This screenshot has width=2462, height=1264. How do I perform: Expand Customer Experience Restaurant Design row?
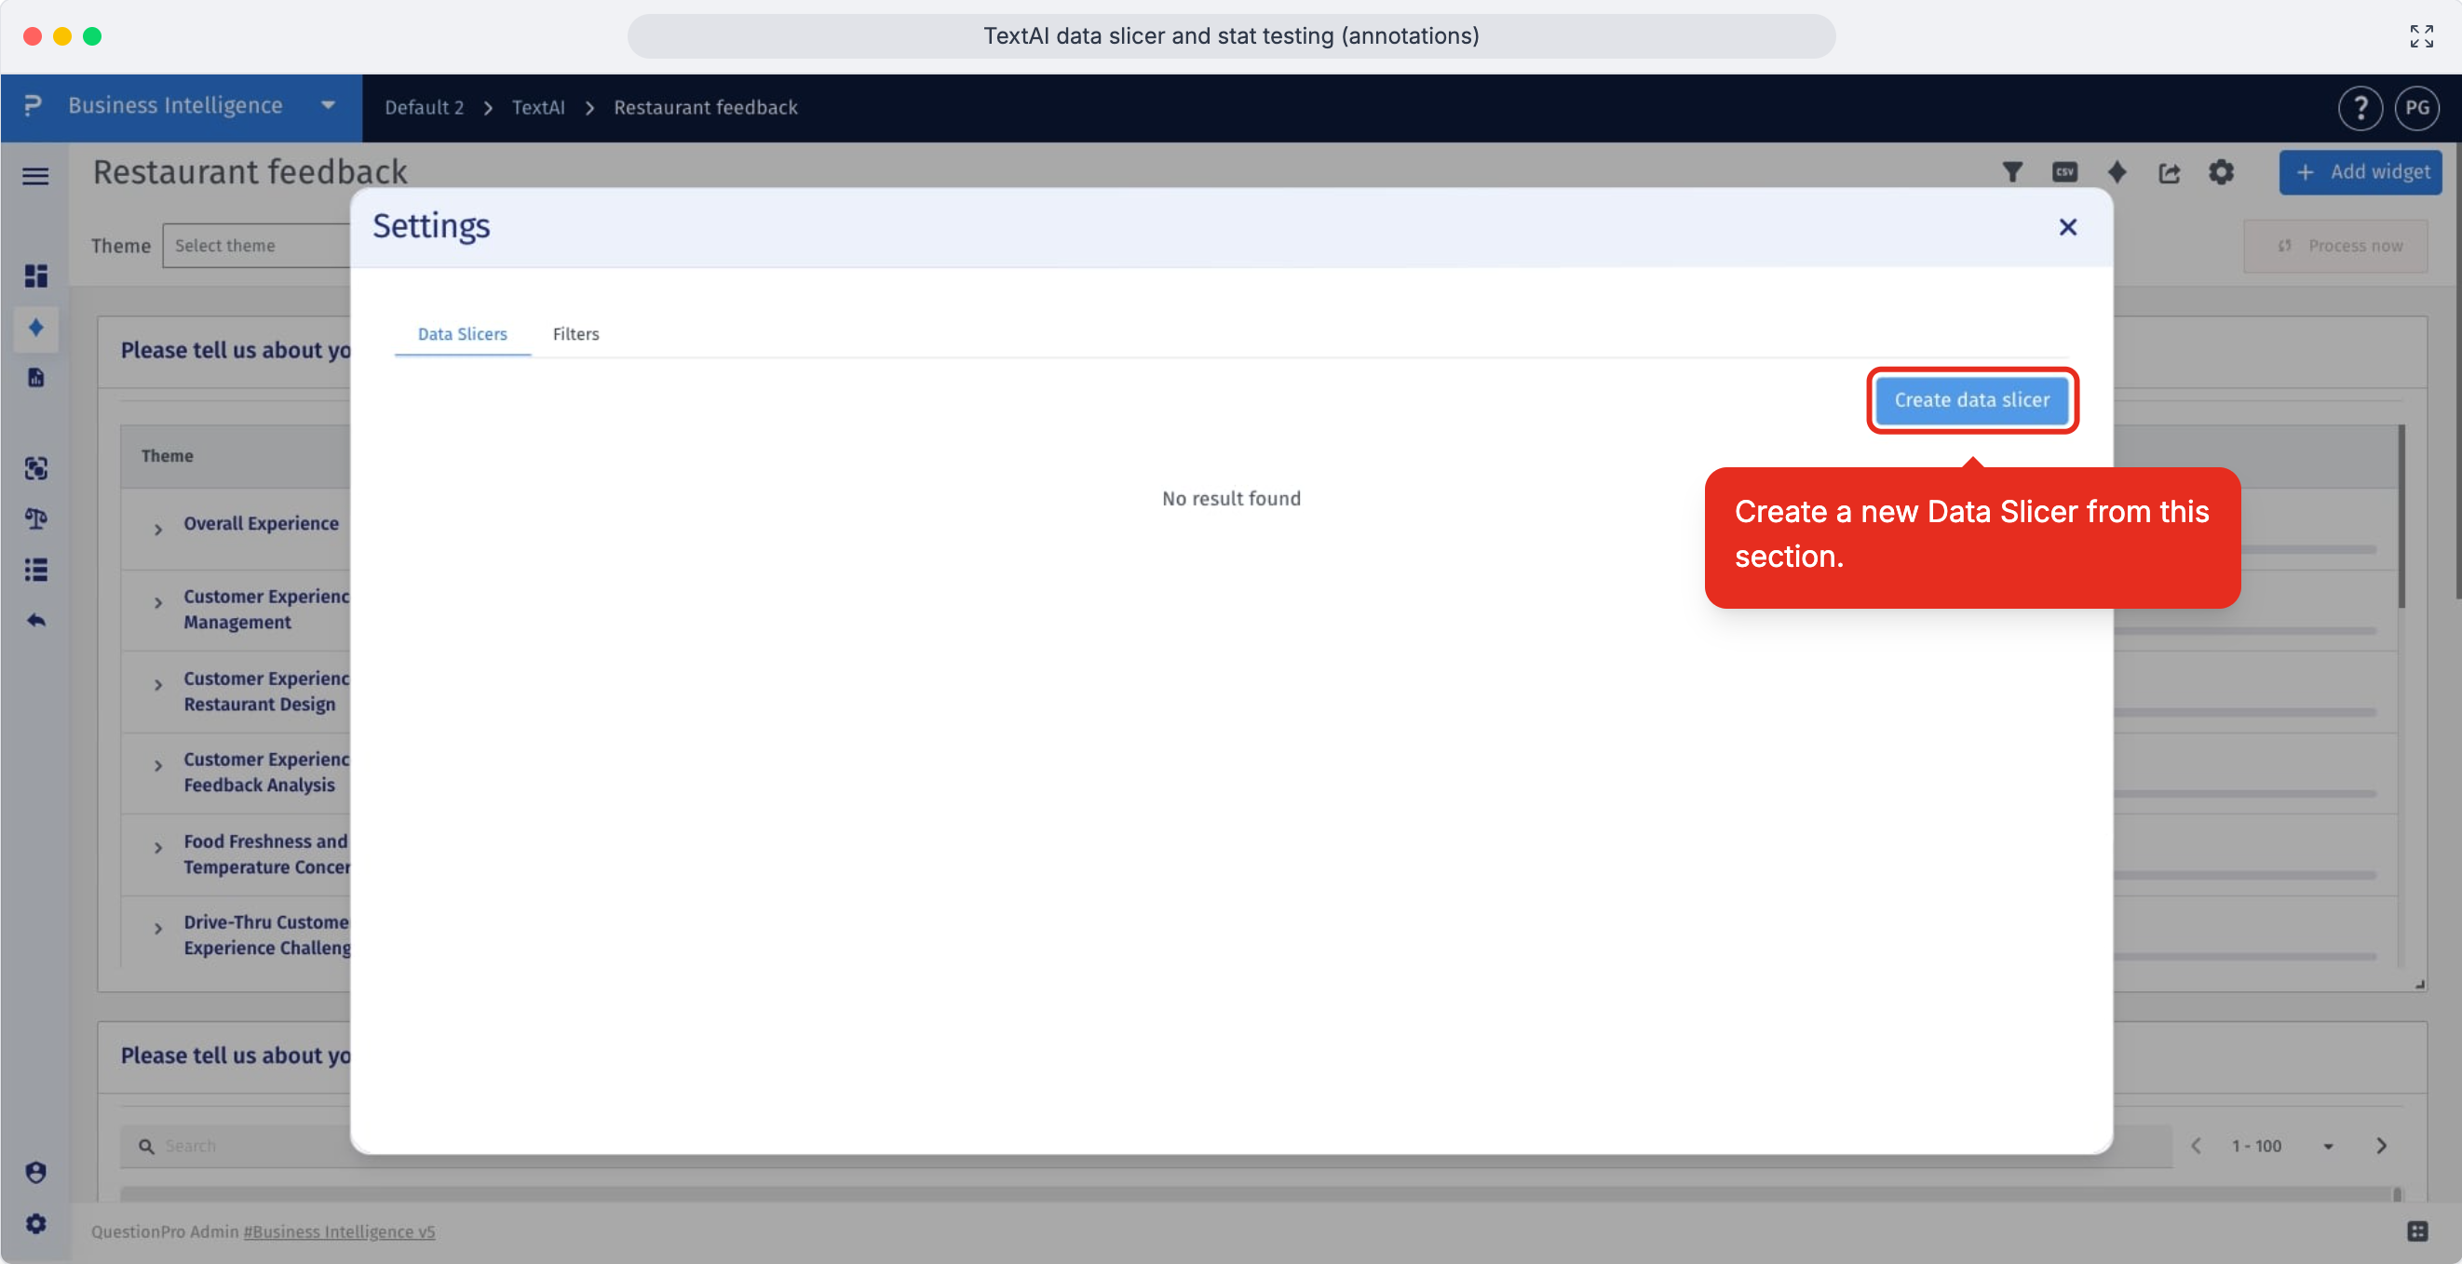point(157,684)
